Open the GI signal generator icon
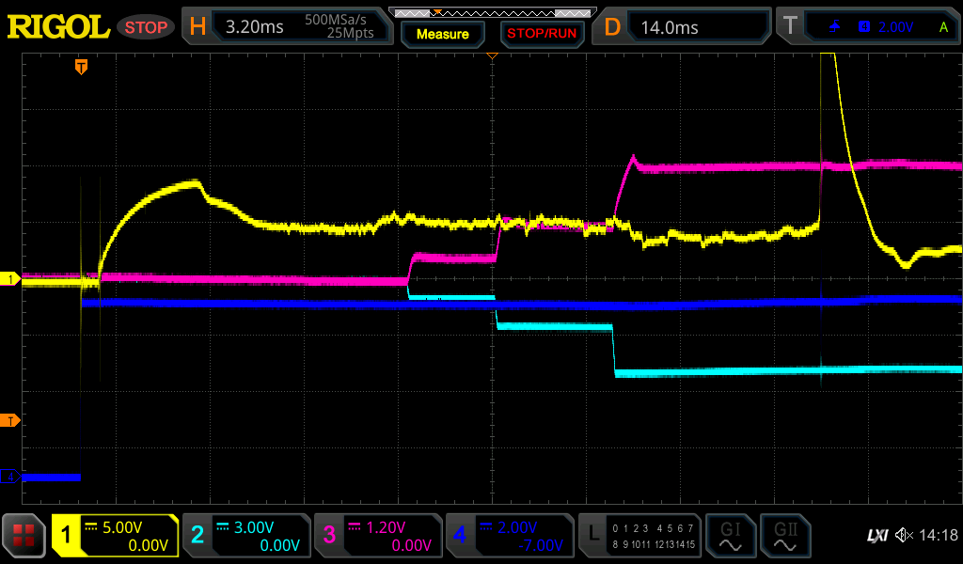 730,536
